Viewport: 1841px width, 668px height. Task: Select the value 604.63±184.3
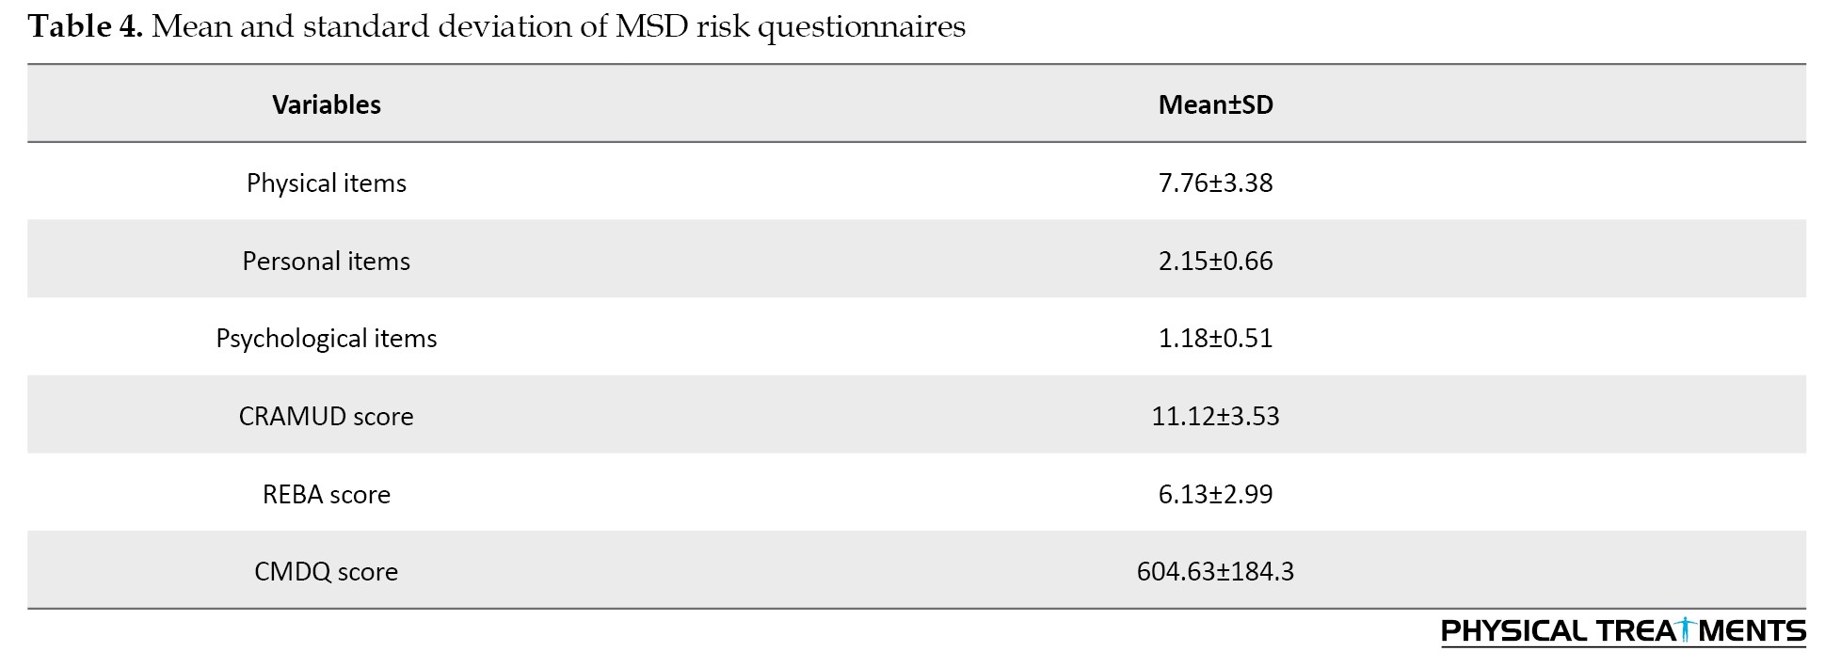[x=1215, y=572]
